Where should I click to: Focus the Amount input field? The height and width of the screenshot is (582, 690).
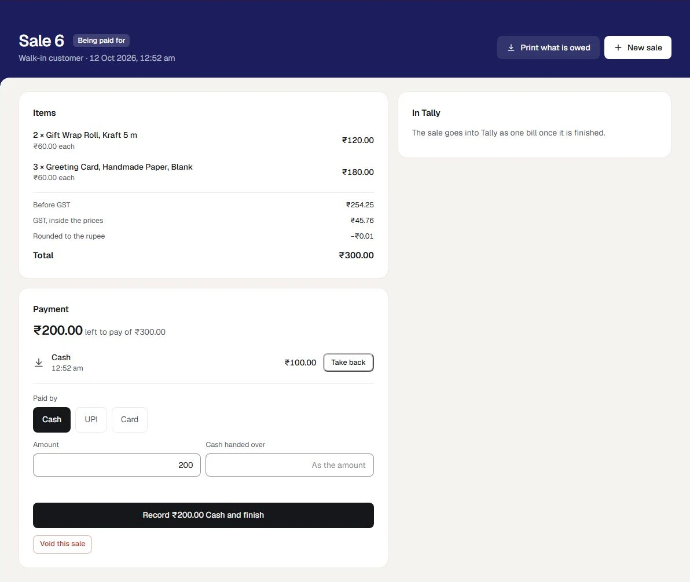pos(116,465)
